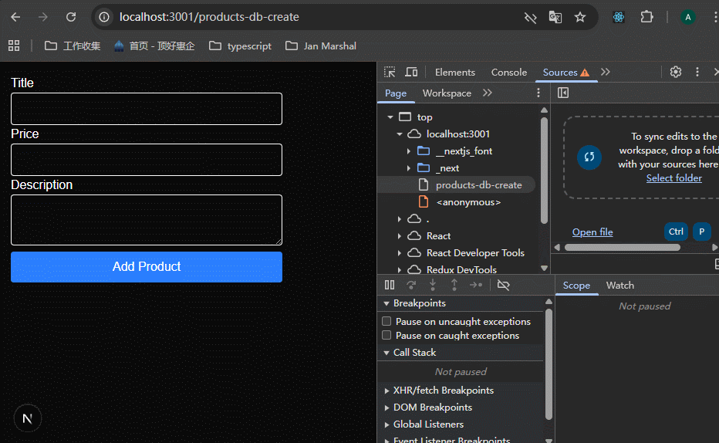Expand XHR/fetch Breakpoints section
Viewport: 719px width, 443px height.
click(x=387, y=391)
